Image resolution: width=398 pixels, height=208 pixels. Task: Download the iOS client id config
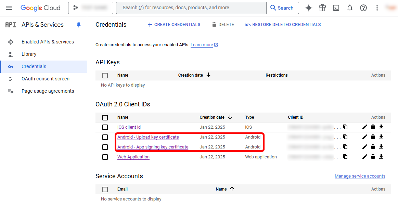[x=381, y=127]
